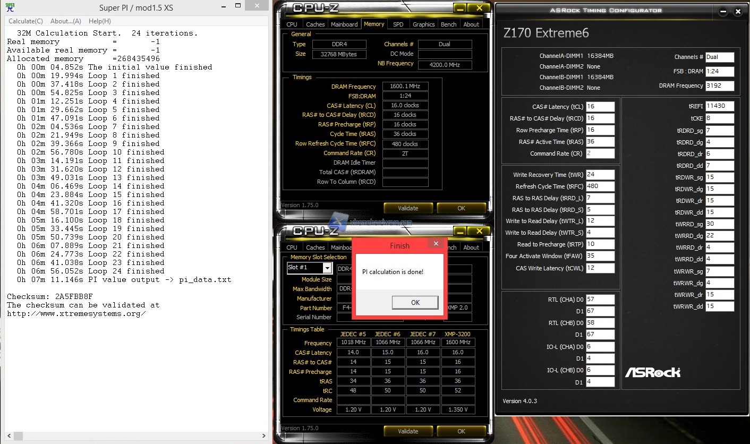Switch to SPD tab in upper CPU-Z window

click(398, 24)
